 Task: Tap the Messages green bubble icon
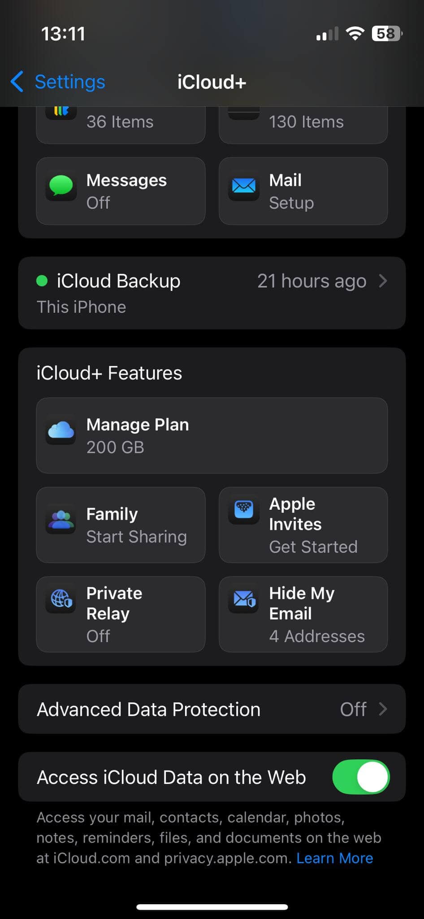click(61, 185)
